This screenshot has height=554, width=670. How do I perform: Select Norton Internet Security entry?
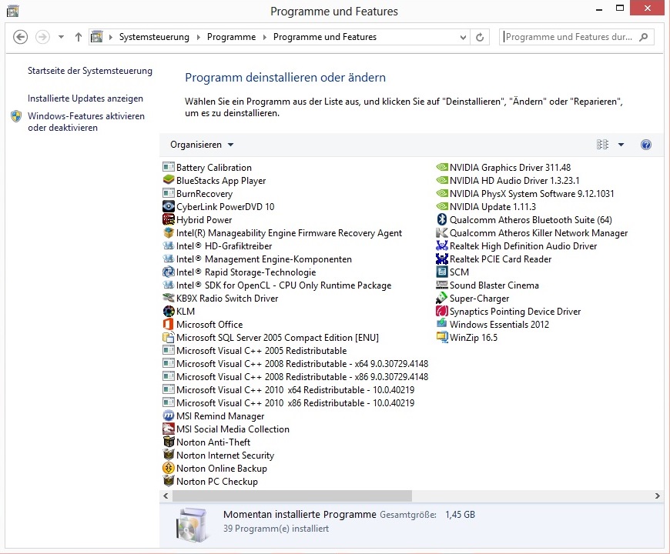tap(219, 456)
